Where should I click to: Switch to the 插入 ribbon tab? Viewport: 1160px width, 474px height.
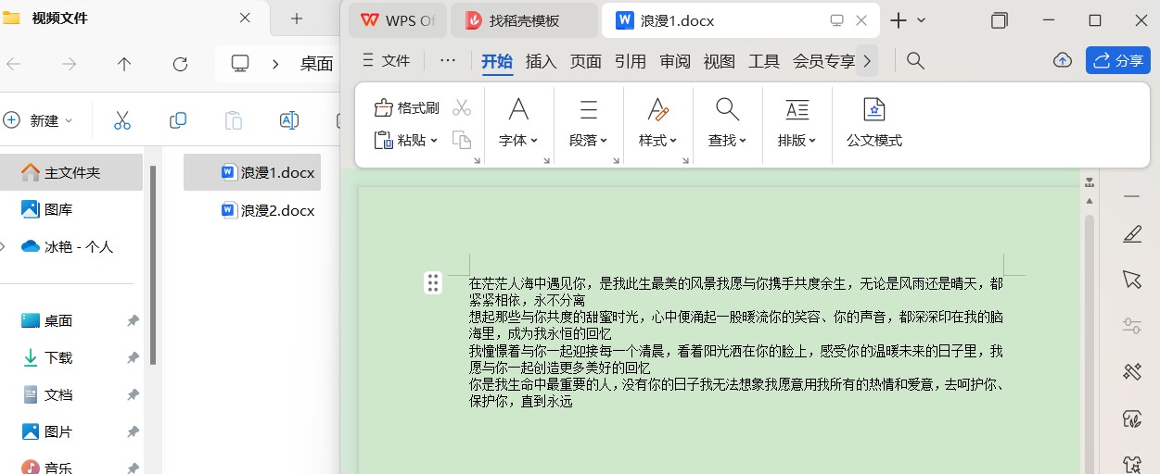(x=541, y=61)
